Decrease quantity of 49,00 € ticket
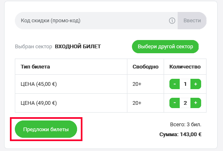Image resolution: width=223 pixels, height=151 pixels. pyautogui.click(x=174, y=103)
